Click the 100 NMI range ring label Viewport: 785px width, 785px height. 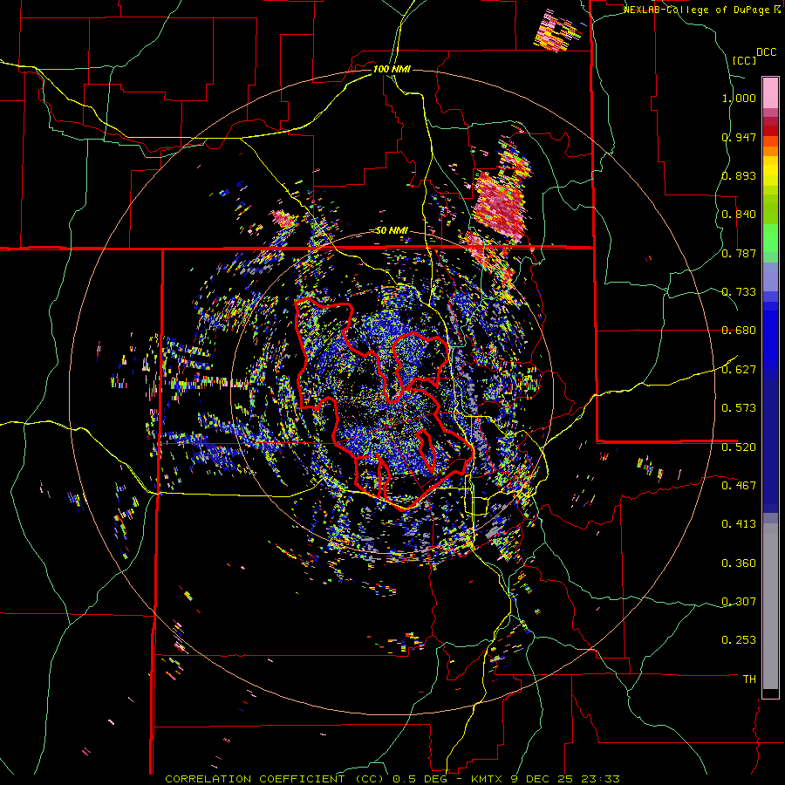(392, 69)
